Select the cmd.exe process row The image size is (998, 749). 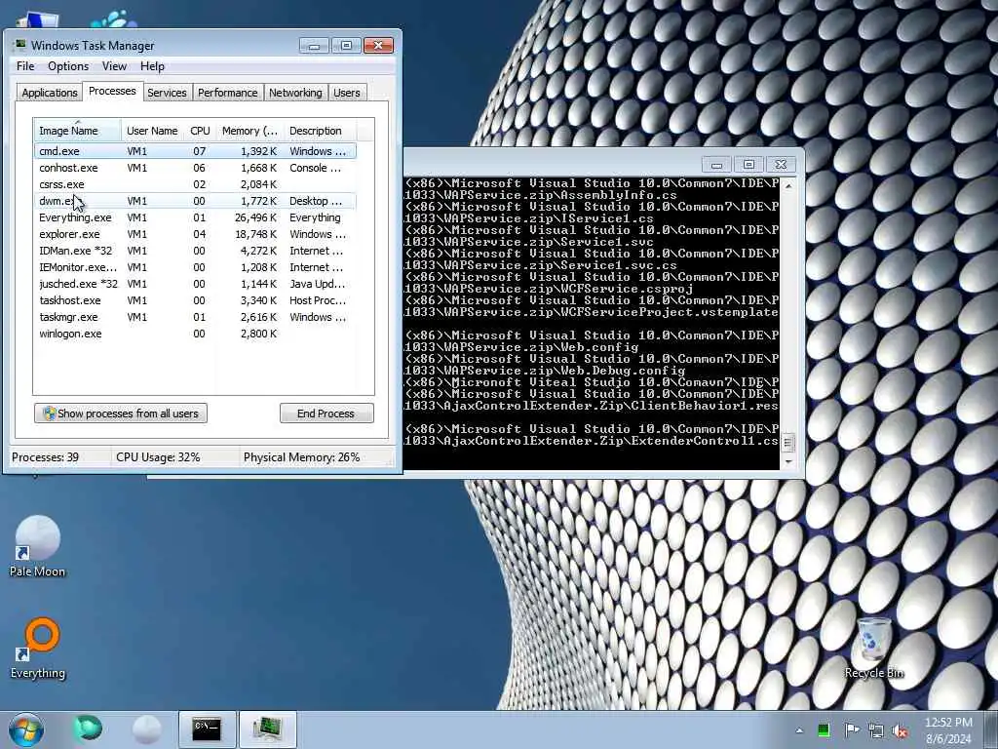coord(195,151)
